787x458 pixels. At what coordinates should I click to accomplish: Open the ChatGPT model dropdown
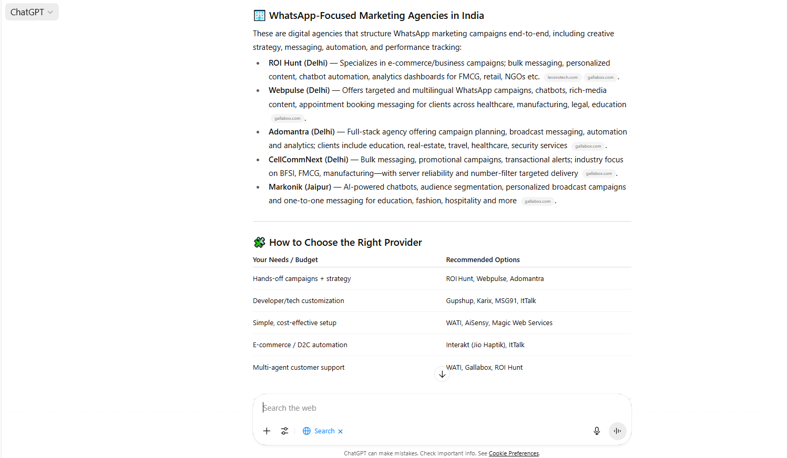(x=32, y=12)
